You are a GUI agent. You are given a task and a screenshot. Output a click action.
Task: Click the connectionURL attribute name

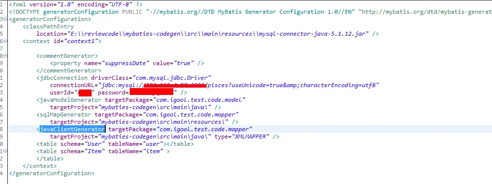(x=72, y=85)
